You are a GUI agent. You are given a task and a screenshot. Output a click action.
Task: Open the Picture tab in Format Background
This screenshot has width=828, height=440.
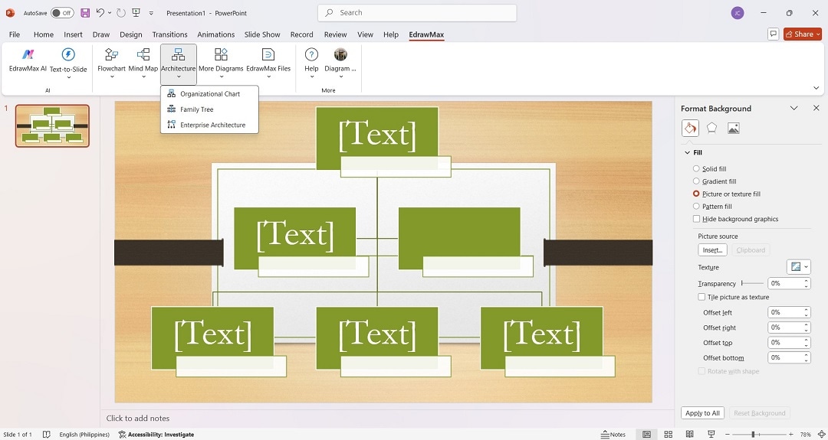tap(734, 128)
